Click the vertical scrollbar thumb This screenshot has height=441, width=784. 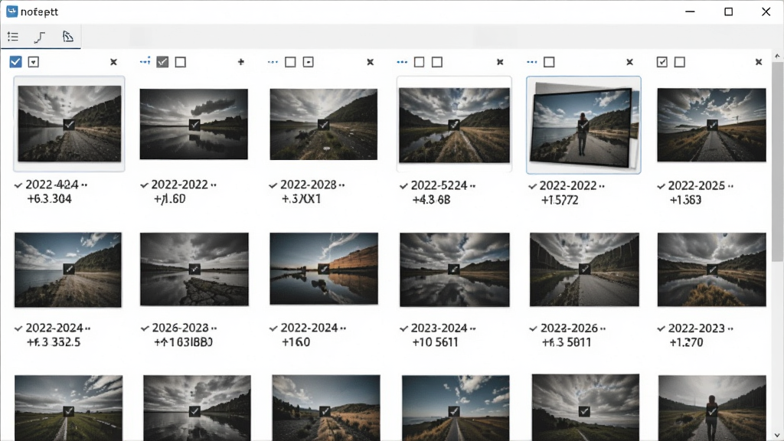tap(778, 161)
